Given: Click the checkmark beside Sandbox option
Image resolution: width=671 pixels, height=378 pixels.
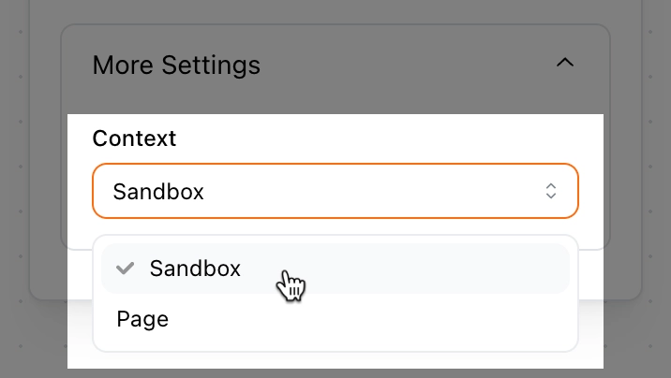Looking at the screenshot, I should (125, 269).
